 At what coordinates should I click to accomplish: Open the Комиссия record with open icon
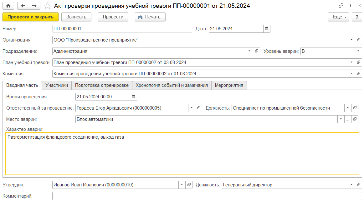[x=359, y=74]
